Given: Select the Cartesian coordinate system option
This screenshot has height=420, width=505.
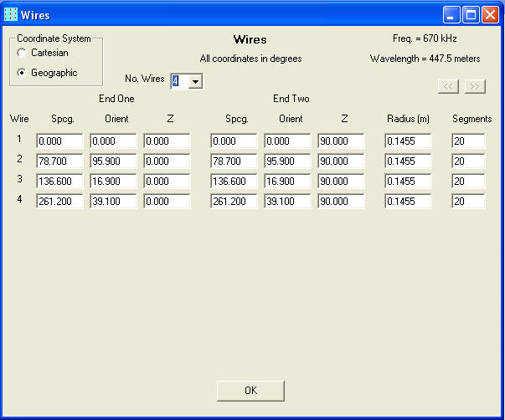Looking at the screenshot, I should [43, 53].
